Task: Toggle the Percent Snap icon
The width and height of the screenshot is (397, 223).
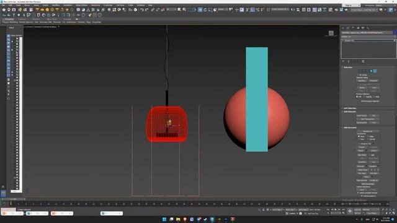Action: point(257,10)
